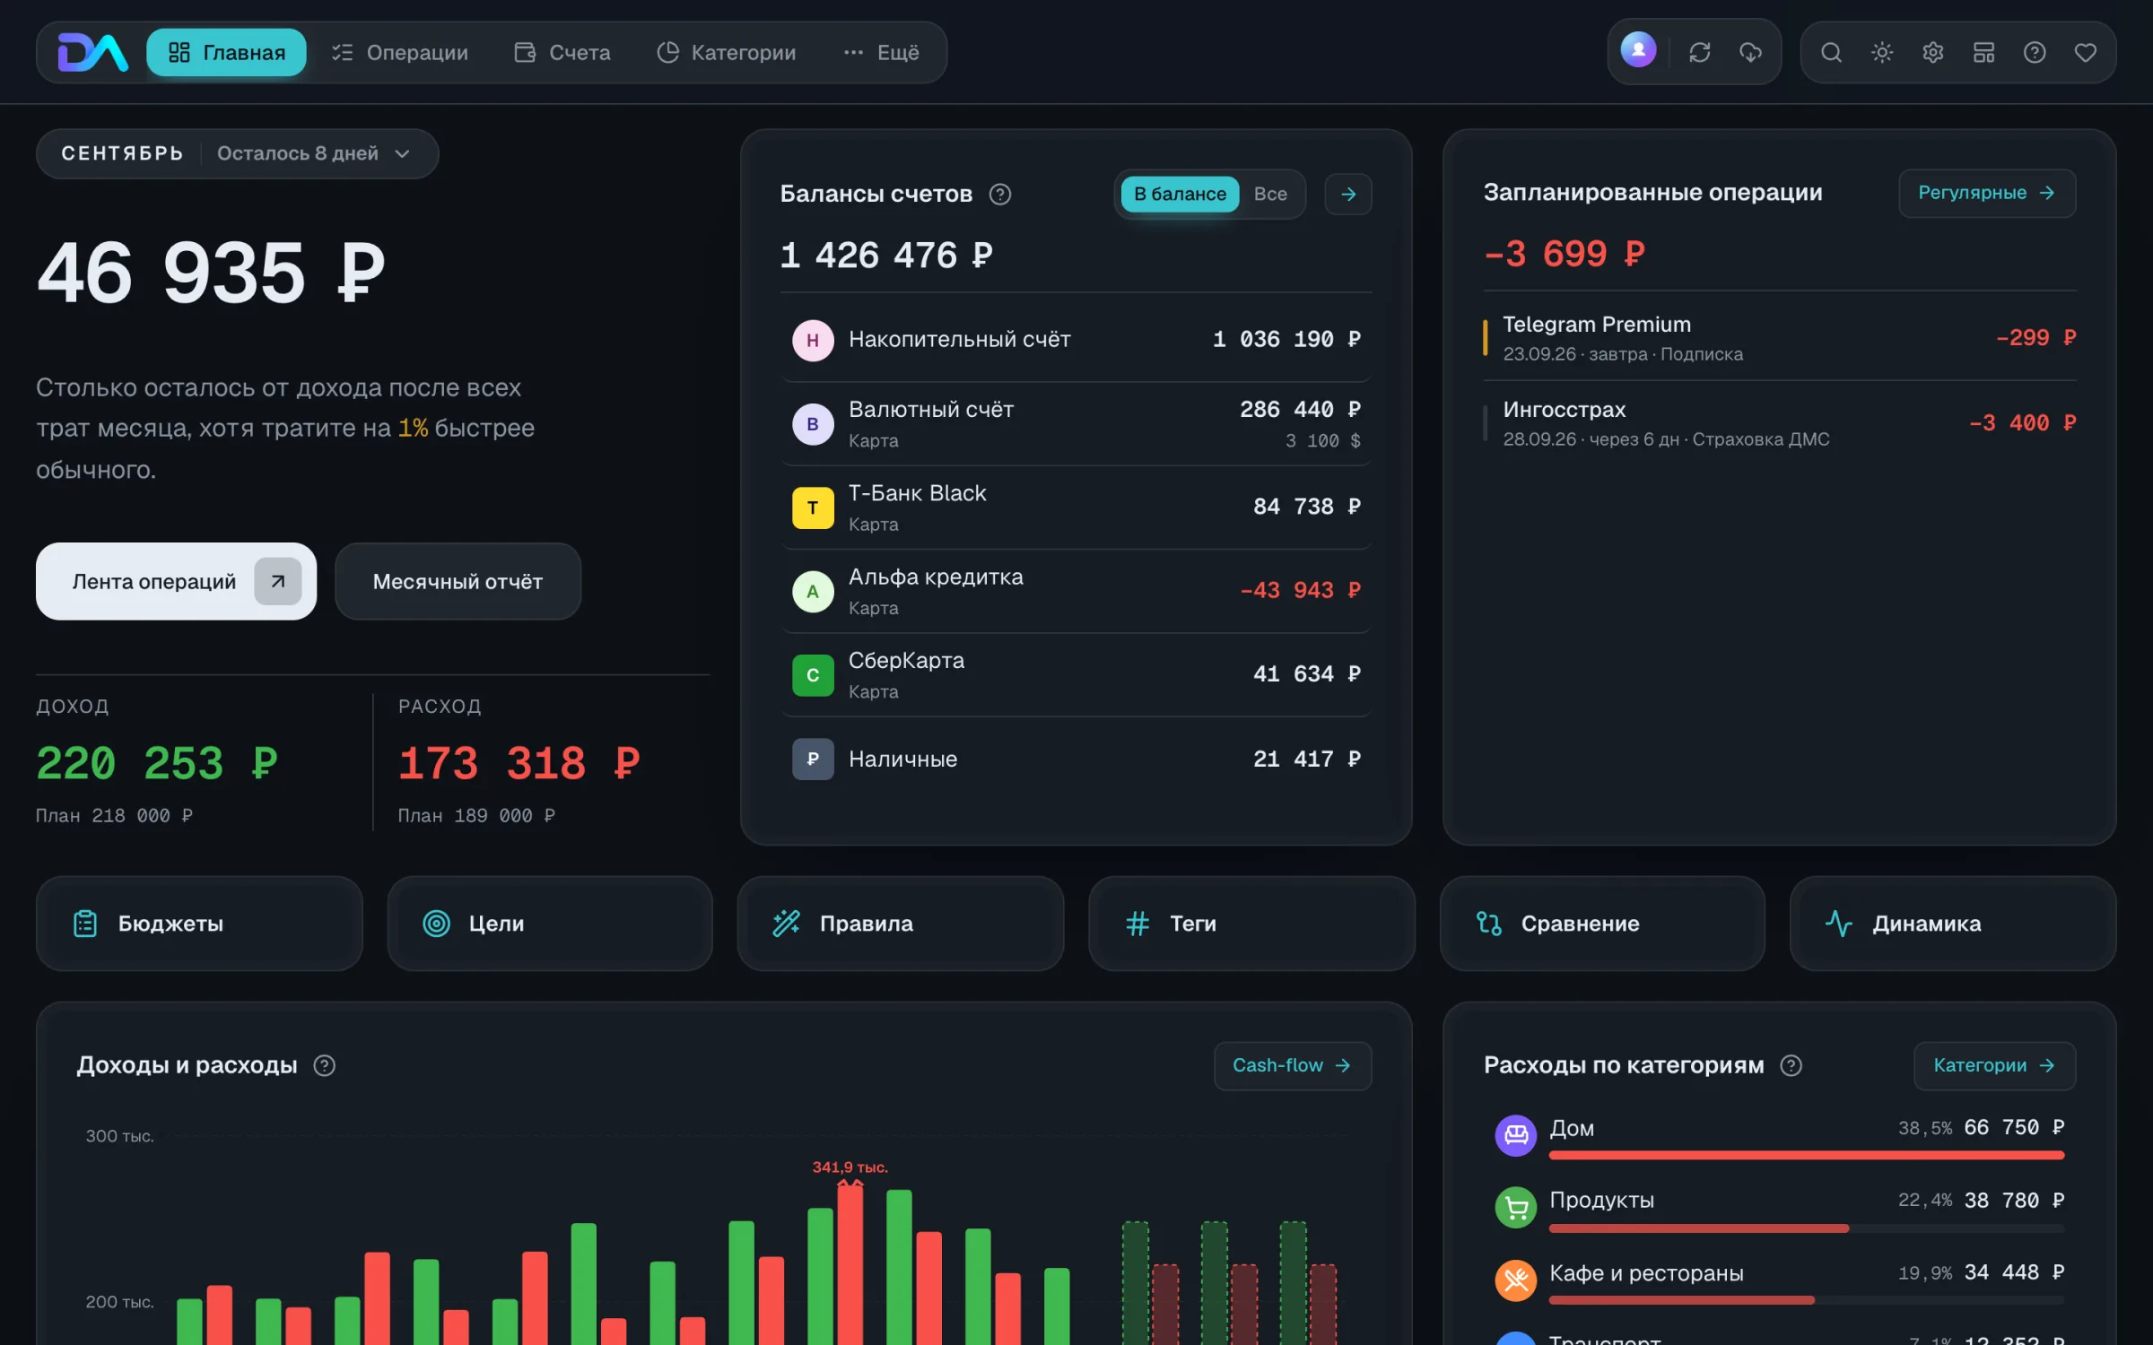
Task: Open the Категории tab
Action: click(x=727, y=52)
